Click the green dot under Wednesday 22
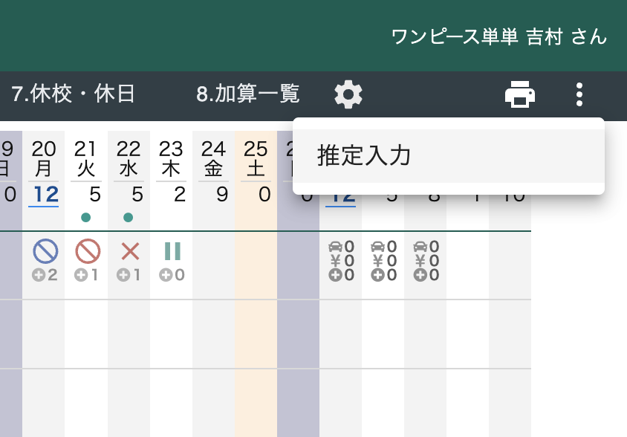Image resolution: width=627 pixels, height=437 pixels. point(129,217)
